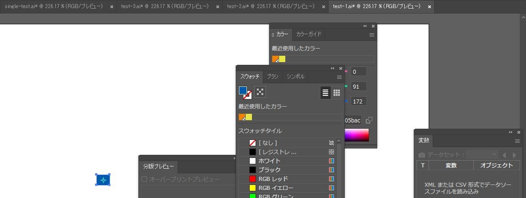The width and height of the screenshot is (526, 198).
Task: Go to previous data set arrow
Action: click(504, 155)
